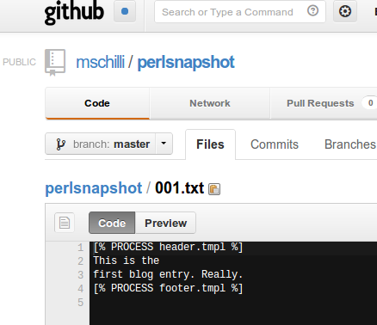Open the mschilli user link
Image resolution: width=377 pixels, height=325 pixels.
[100, 62]
